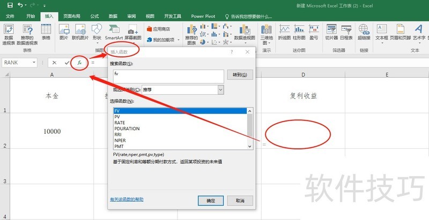Expand the 3D Map dropdown arrow
Viewport: 429px width, 220px height.
[x=269, y=43]
